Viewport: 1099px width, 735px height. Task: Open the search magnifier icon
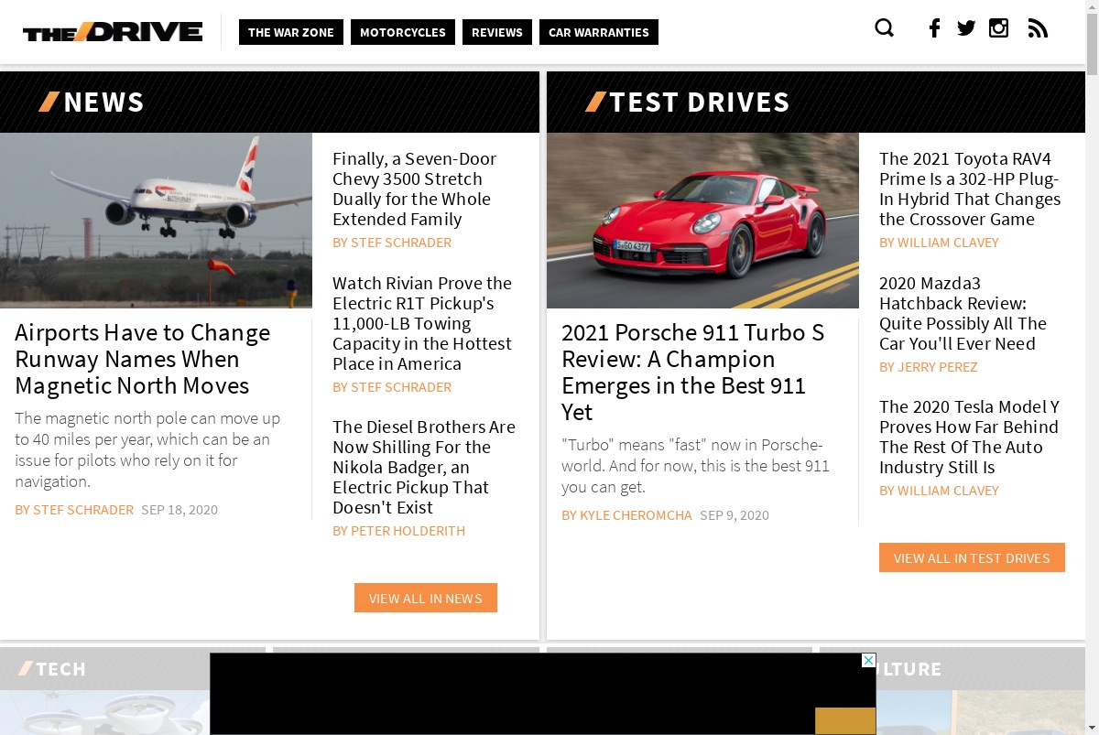[884, 28]
